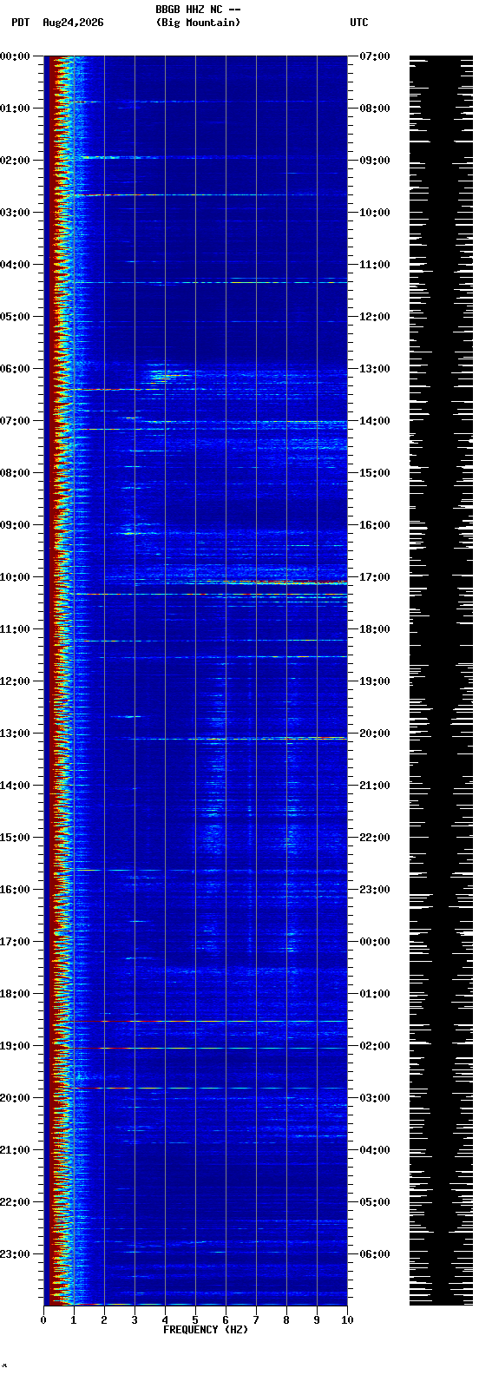The image size is (479, 1375).
Task: Click the 13:00 UTC time label
Action: (x=375, y=369)
